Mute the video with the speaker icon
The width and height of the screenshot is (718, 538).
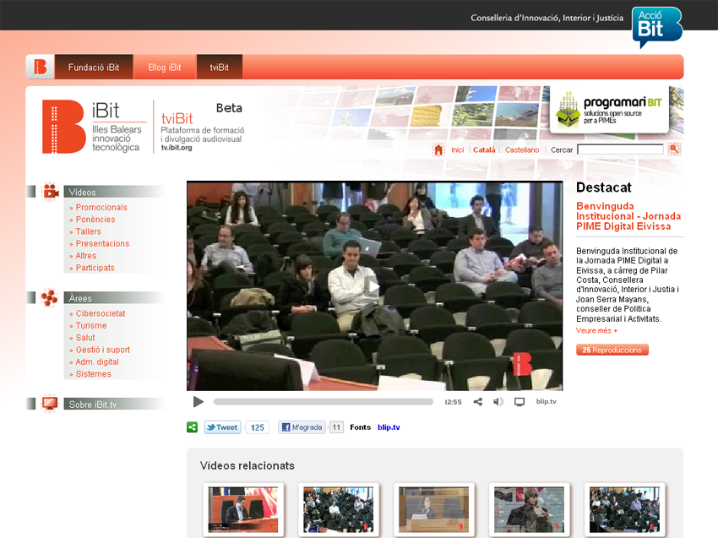pos(498,402)
